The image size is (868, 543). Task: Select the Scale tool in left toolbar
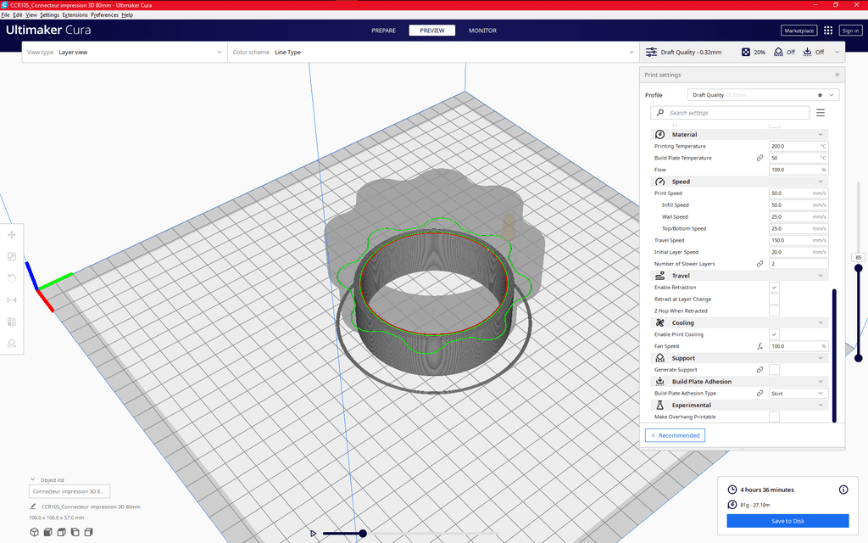12,256
